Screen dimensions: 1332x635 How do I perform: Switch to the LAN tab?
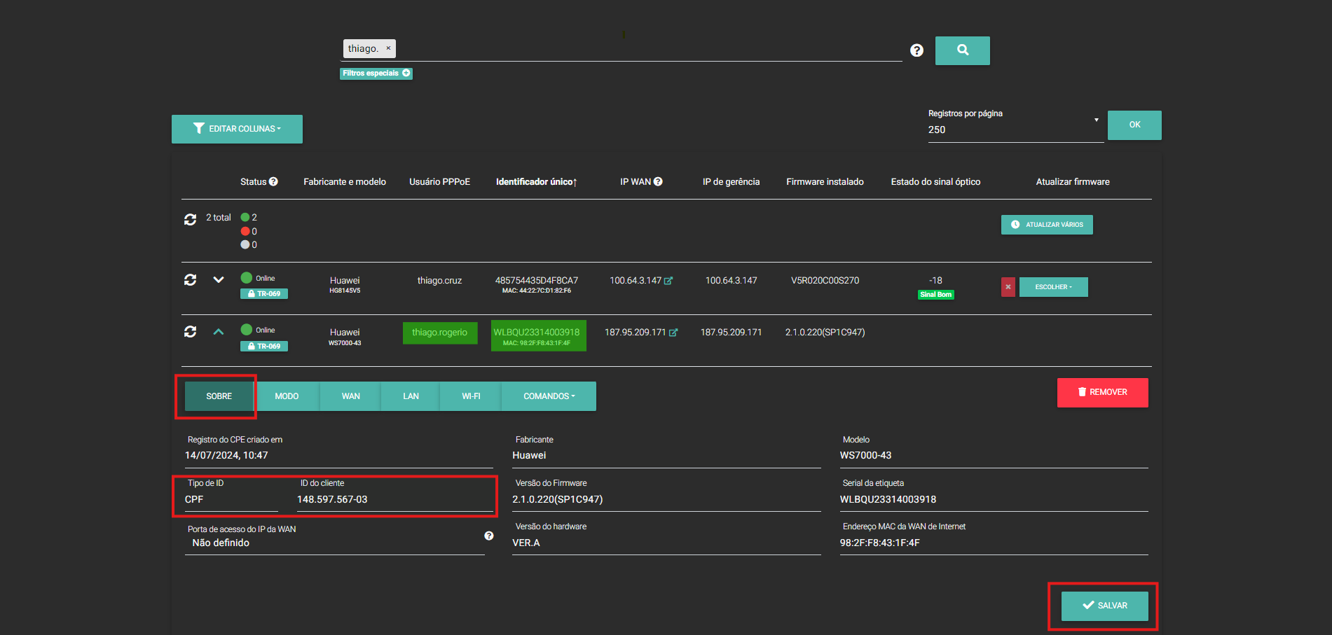pos(411,396)
